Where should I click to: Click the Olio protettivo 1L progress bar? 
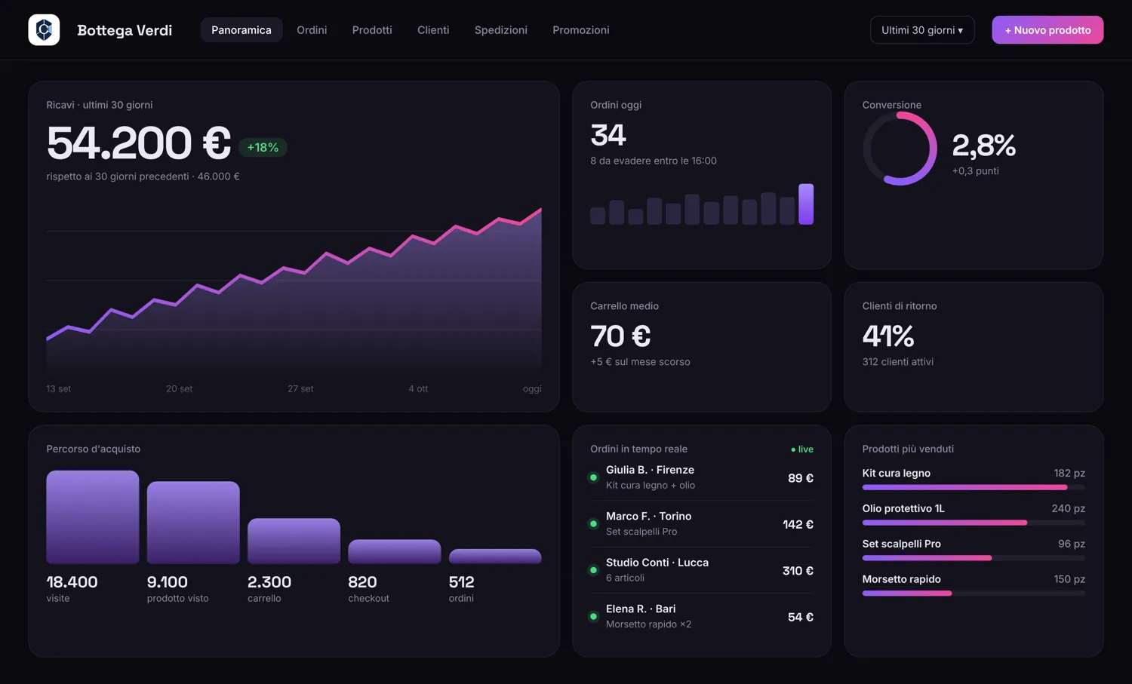pyautogui.click(x=974, y=523)
